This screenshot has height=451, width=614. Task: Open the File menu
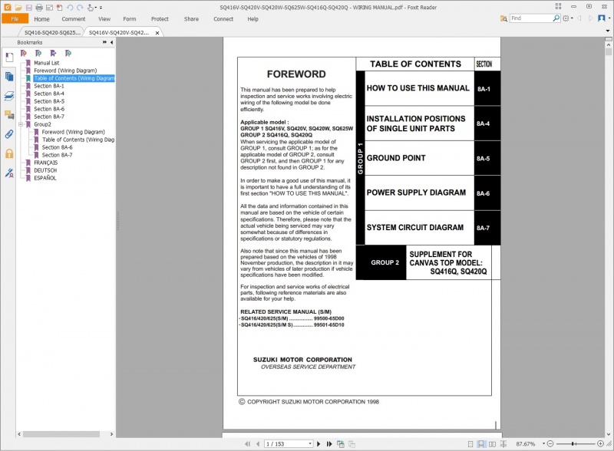tap(15, 18)
